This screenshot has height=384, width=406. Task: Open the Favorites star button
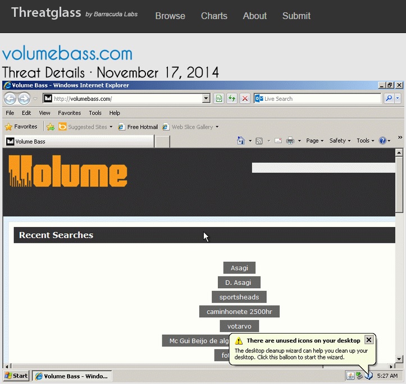(21, 127)
